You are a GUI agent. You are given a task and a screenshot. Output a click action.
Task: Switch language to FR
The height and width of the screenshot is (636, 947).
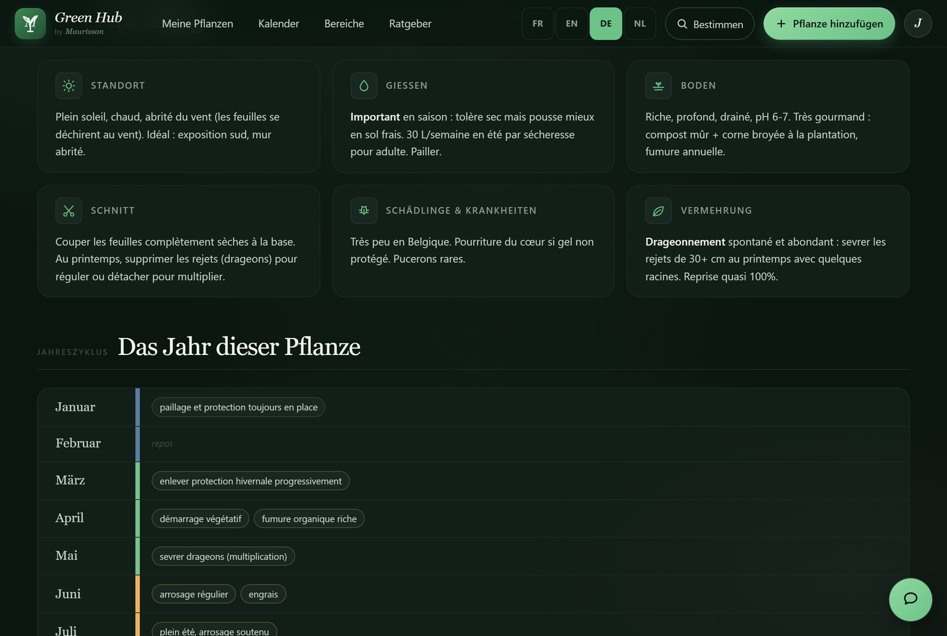tap(537, 24)
